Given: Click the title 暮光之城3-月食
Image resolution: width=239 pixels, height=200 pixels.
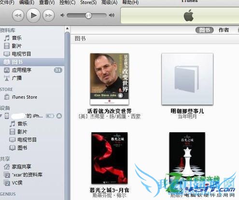Looking at the screenshot, I should 110,190.
